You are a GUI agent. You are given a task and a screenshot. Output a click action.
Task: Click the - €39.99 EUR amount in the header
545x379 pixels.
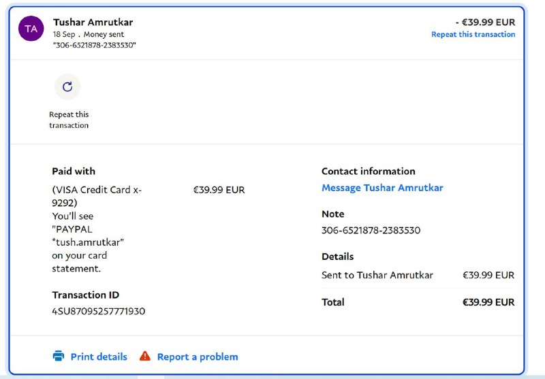(485, 22)
